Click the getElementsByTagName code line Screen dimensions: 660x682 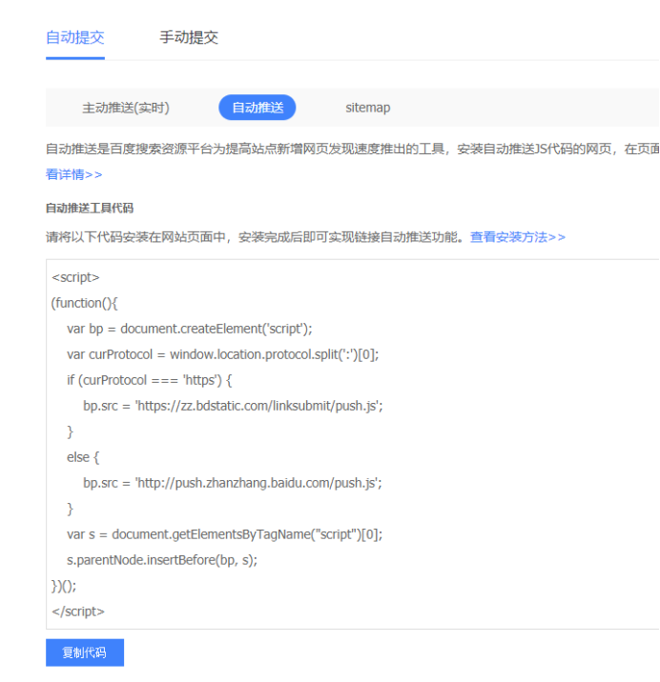coord(224,534)
